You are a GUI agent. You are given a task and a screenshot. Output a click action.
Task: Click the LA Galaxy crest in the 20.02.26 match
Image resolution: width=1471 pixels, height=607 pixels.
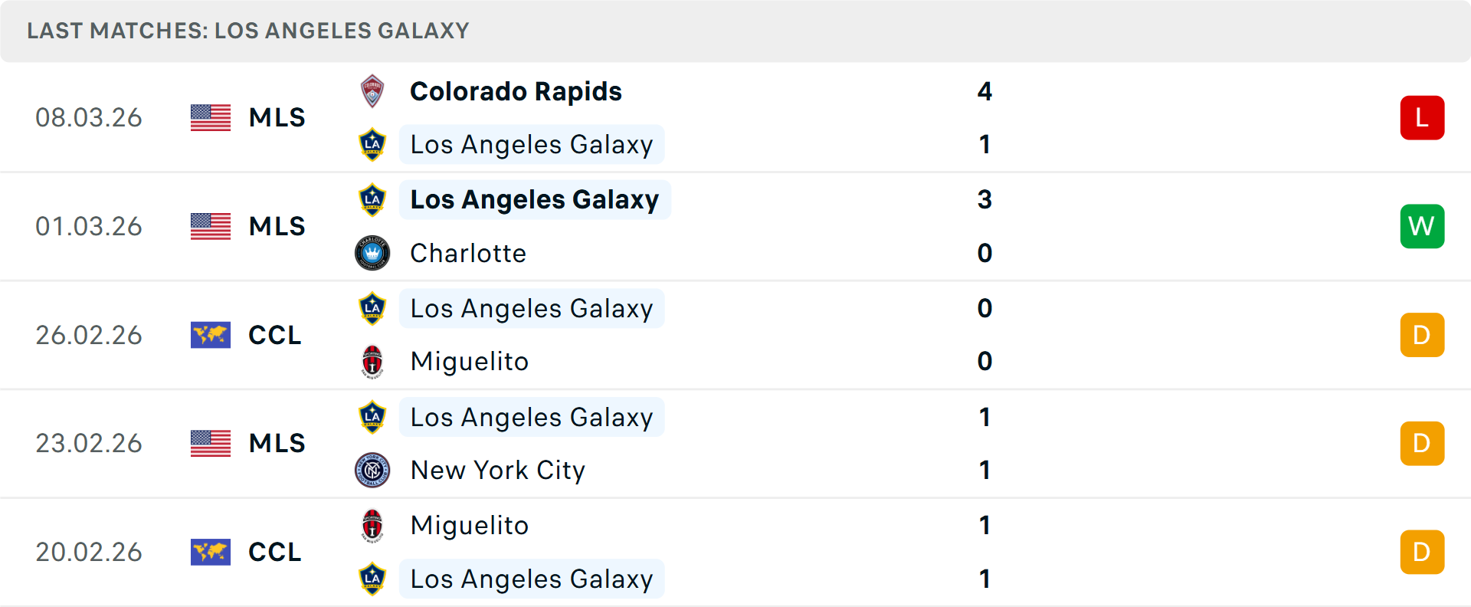coord(373,579)
